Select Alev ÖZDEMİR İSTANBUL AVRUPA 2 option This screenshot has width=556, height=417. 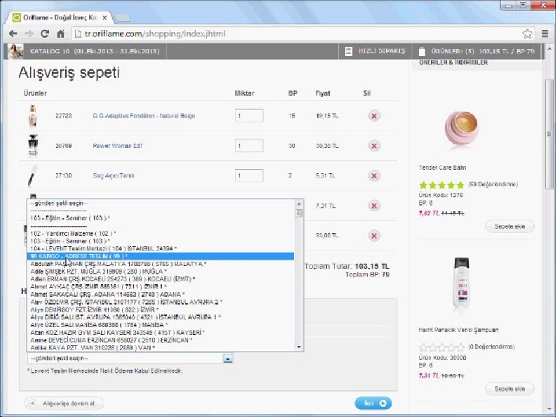160,302
